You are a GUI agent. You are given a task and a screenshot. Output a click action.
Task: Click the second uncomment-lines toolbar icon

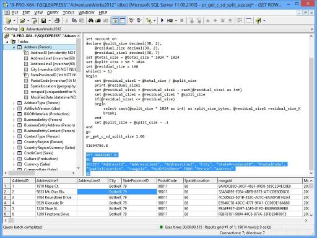139,20
